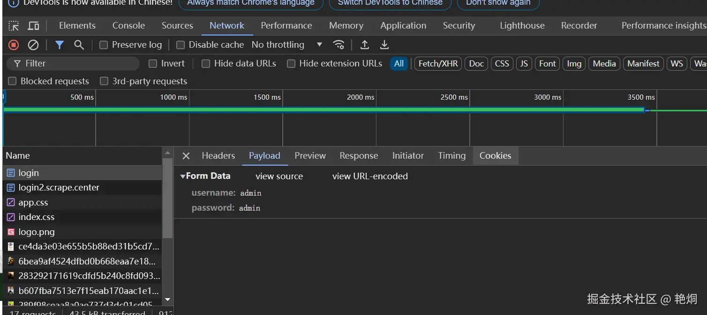The width and height of the screenshot is (707, 315).
Task: Toggle the device toolbar icon
Action: click(x=33, y=26)
